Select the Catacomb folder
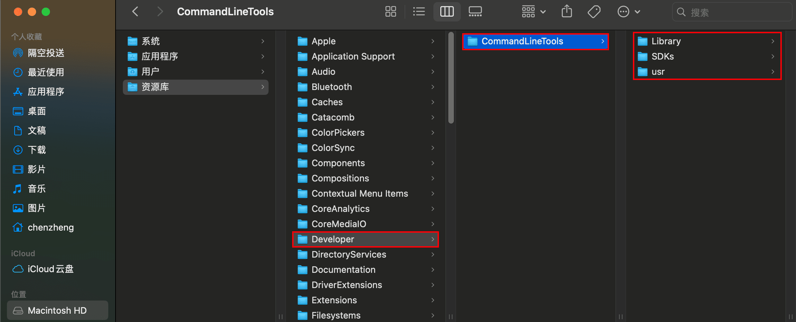The image size is (796, 322). [366, 117]
